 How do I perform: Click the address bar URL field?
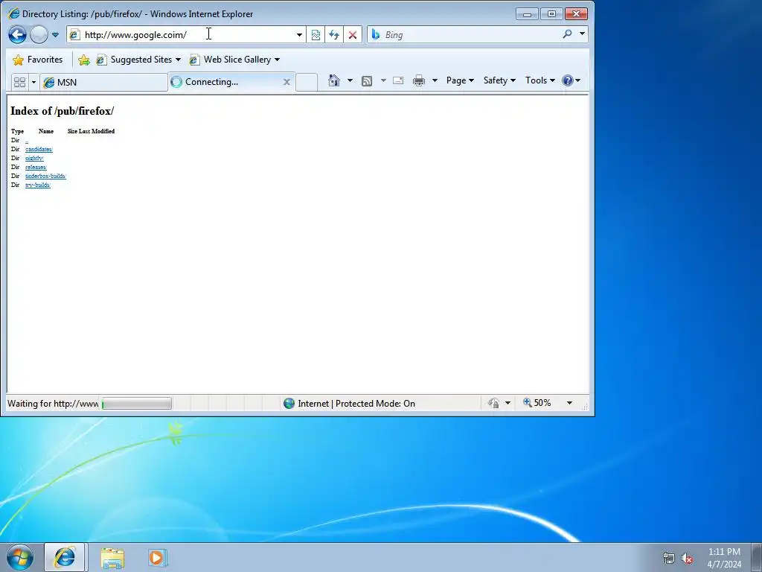tap(187, 34)
